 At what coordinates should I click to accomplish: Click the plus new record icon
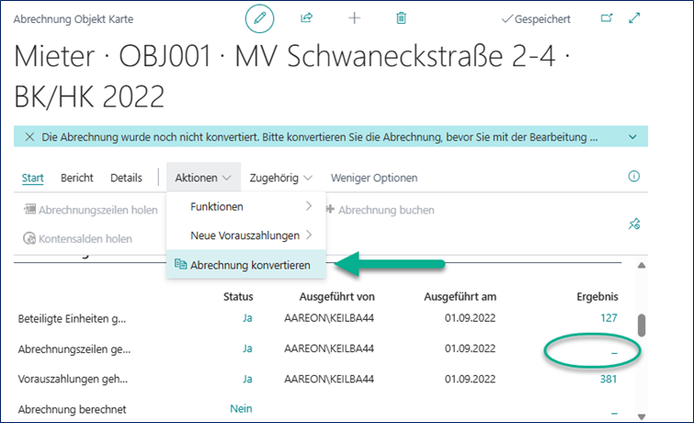(x=354, y=18)
